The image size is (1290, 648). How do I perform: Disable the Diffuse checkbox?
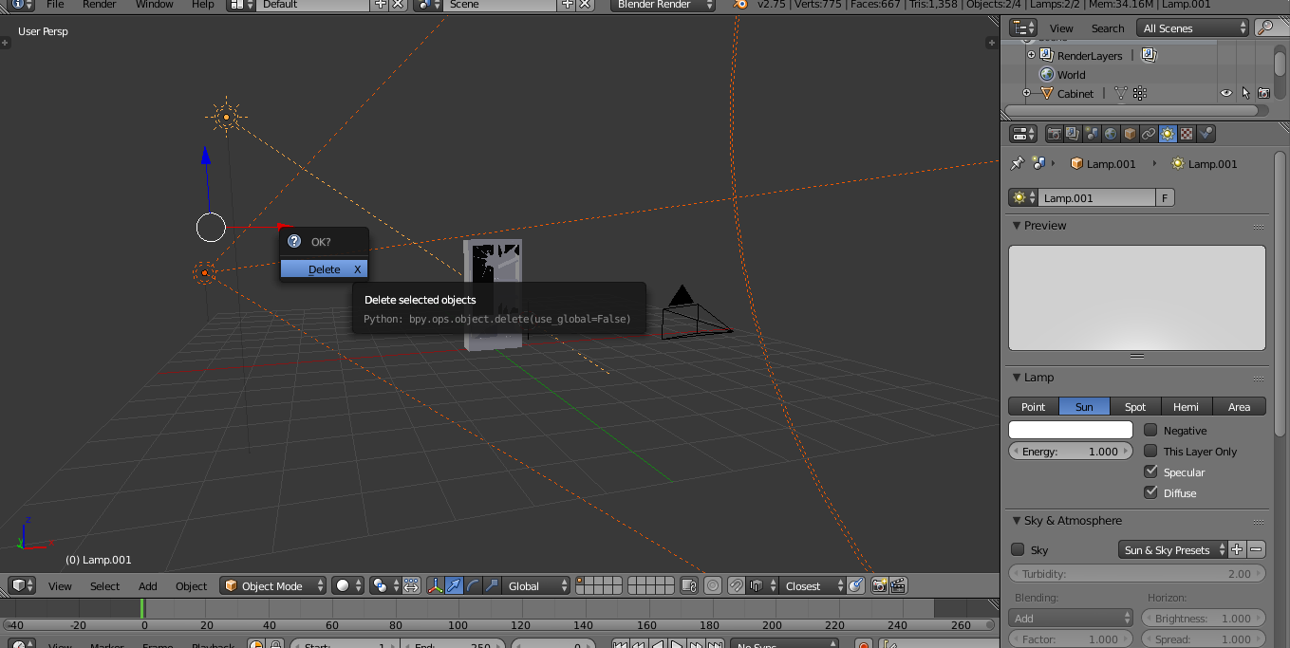click(1150, 492)
